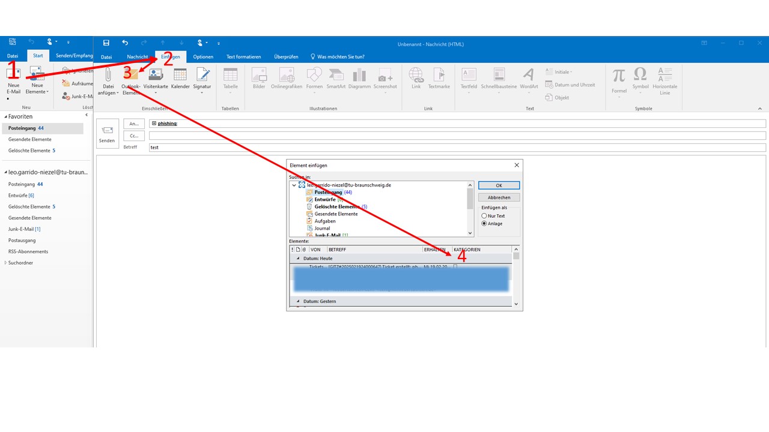This screenshot has height=432, width=769.
Task: Click the WordArt icon
Action: (x=529, y=74)
